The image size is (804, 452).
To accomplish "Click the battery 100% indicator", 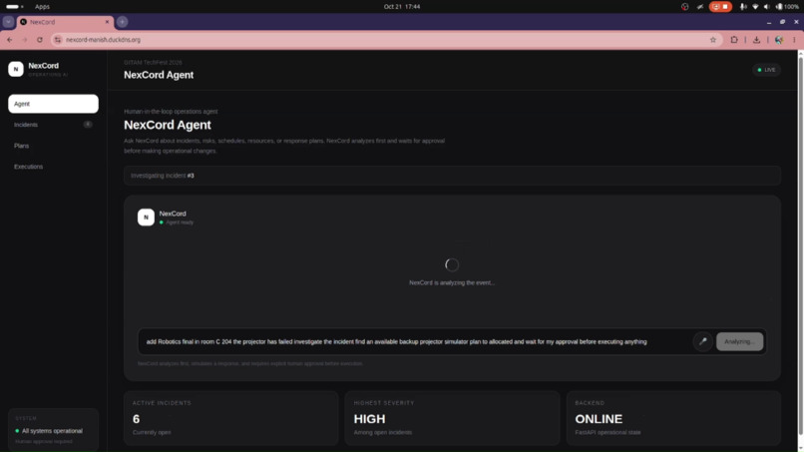I will coord(787,7).
